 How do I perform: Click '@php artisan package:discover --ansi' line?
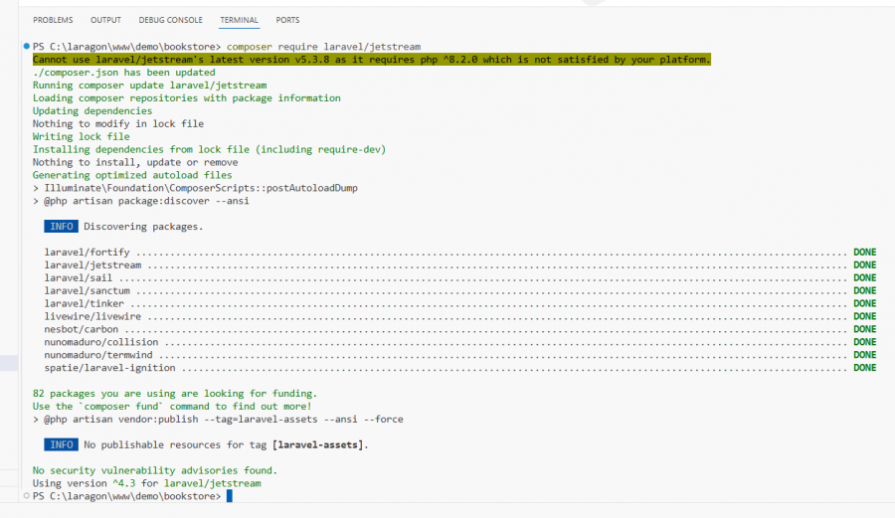coord(141,201)
